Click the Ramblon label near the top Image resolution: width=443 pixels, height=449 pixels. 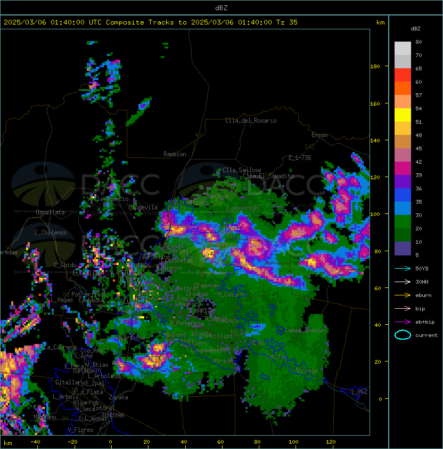pos(175,154)
